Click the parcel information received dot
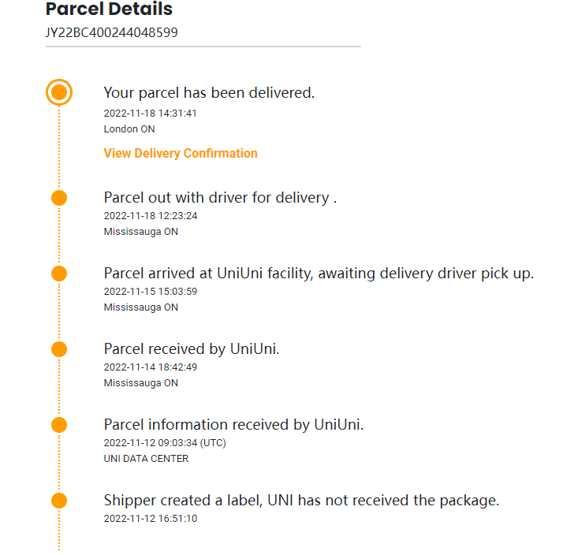The image size is (563, 555). (59, 425)
